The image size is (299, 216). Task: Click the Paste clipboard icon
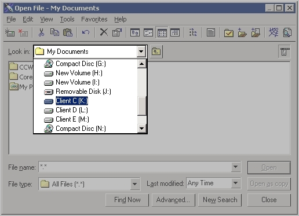point(68,32)
